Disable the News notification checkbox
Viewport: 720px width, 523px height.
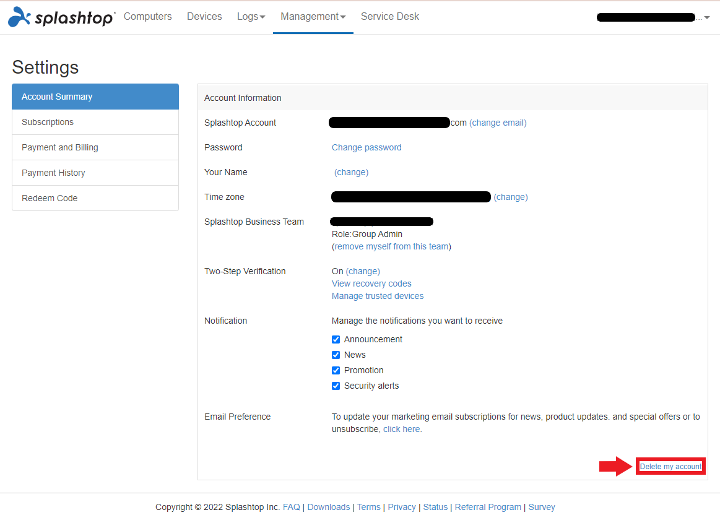336,355
